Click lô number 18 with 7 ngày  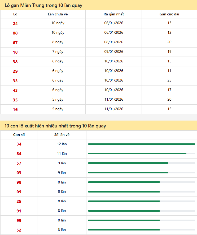coord(15,52)
